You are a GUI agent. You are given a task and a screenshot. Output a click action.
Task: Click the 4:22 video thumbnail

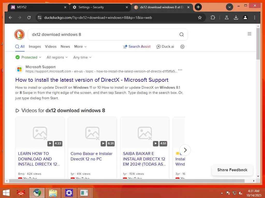(40, 133)
